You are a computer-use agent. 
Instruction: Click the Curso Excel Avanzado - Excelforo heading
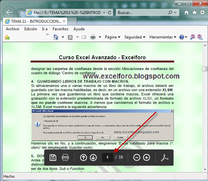(102, 57)
